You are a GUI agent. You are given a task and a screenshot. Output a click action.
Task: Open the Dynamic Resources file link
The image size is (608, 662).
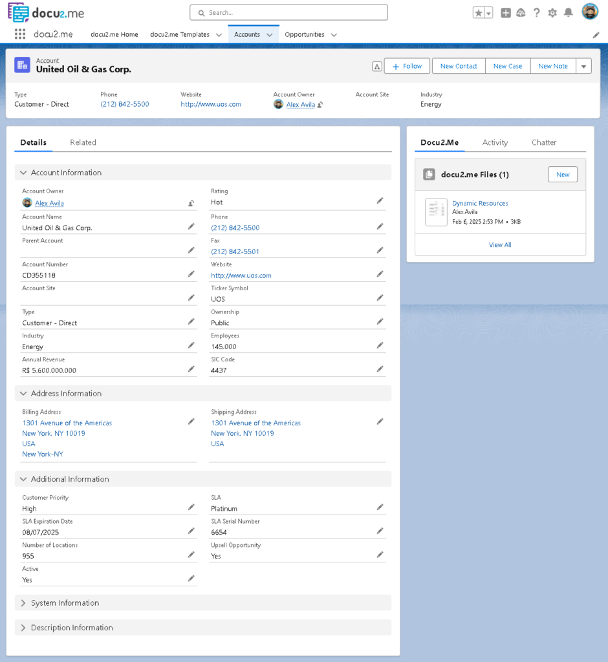click(480, 203)
